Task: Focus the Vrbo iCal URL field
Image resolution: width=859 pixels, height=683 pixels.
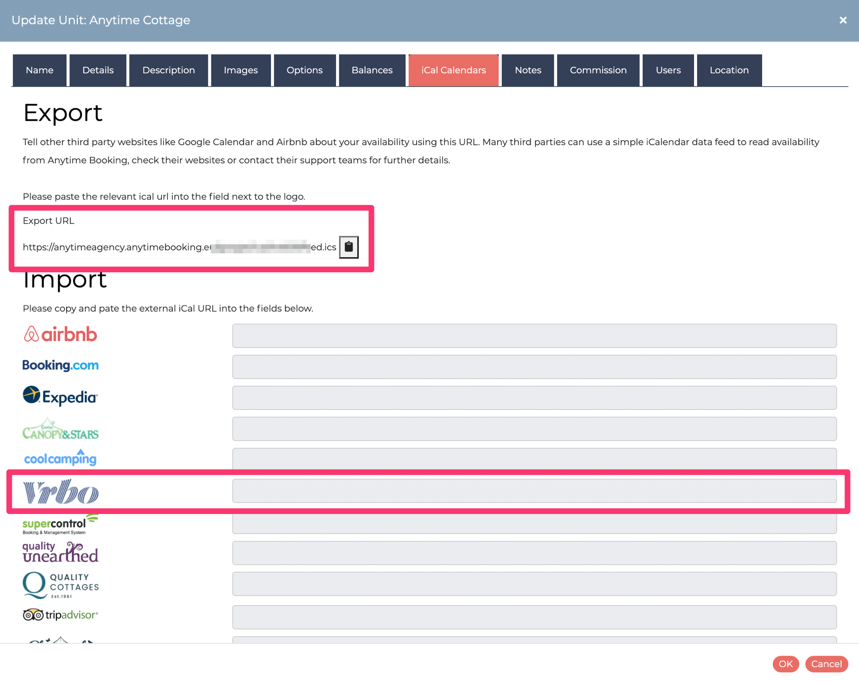Action: pyautogui.click(x=534, y=491)
